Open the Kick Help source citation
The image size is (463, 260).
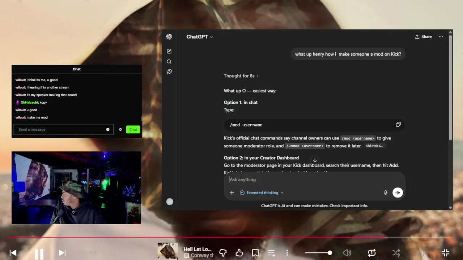click(374, 146)
